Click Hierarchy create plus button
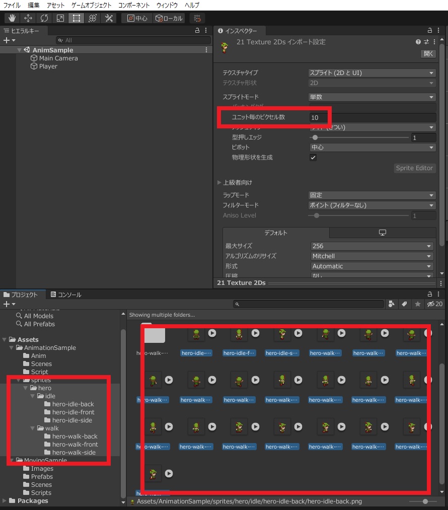Viewport: 448px width, 510px height. (x=9, y=40)
